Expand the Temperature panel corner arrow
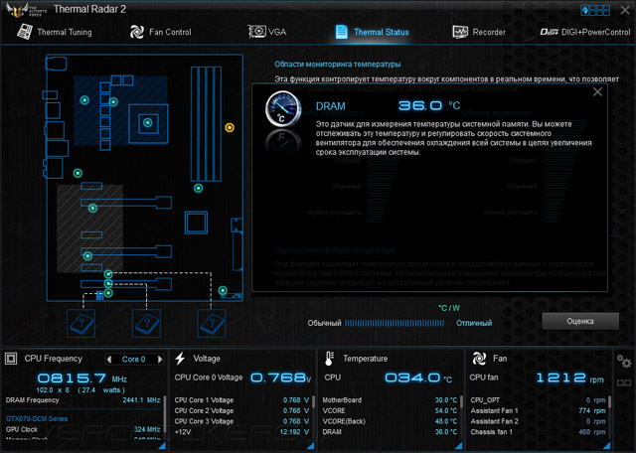Viewport: 636px width, 453px height. click(459, 446)
